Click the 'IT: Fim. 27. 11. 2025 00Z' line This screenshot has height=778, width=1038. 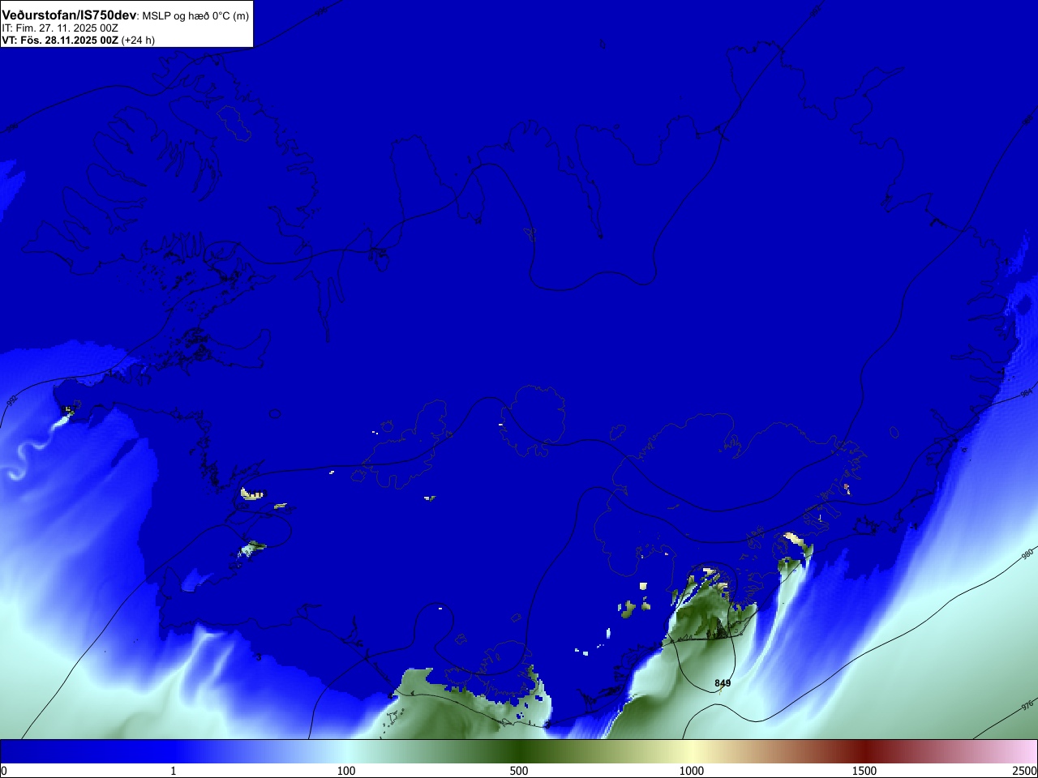coord(60,28)
